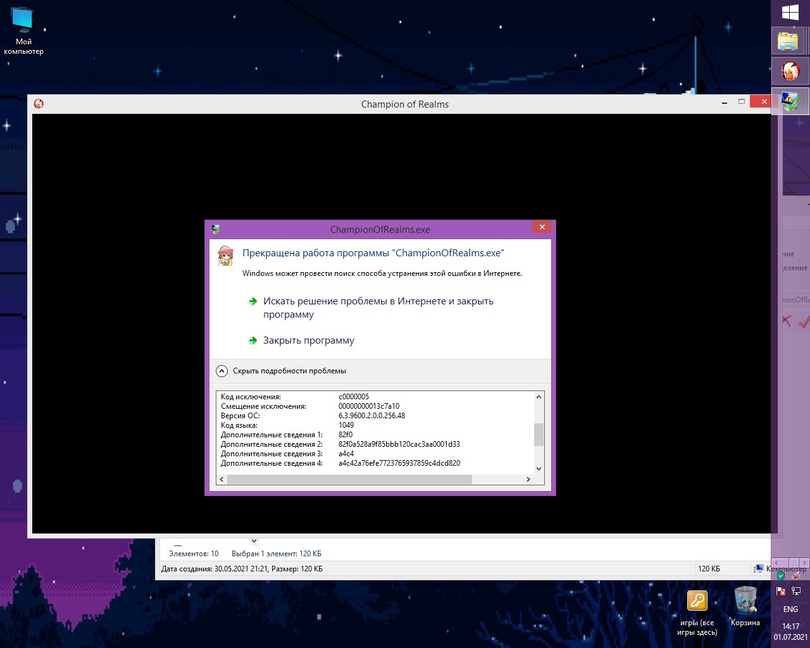Click the 120 КБ size cell in Explorer

tap(709, 569)
